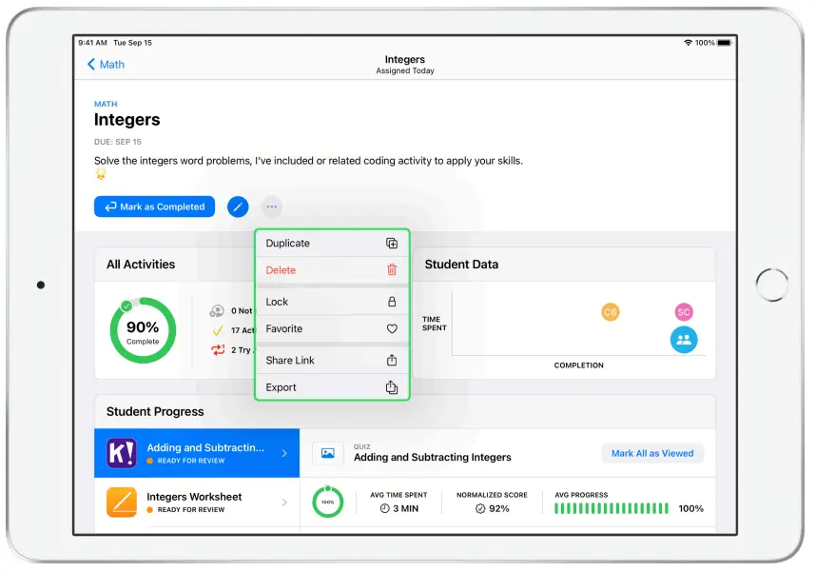Click the clock icon beside 3 MIN
This screenshot has height=572, width=816.
coord(384,508)
